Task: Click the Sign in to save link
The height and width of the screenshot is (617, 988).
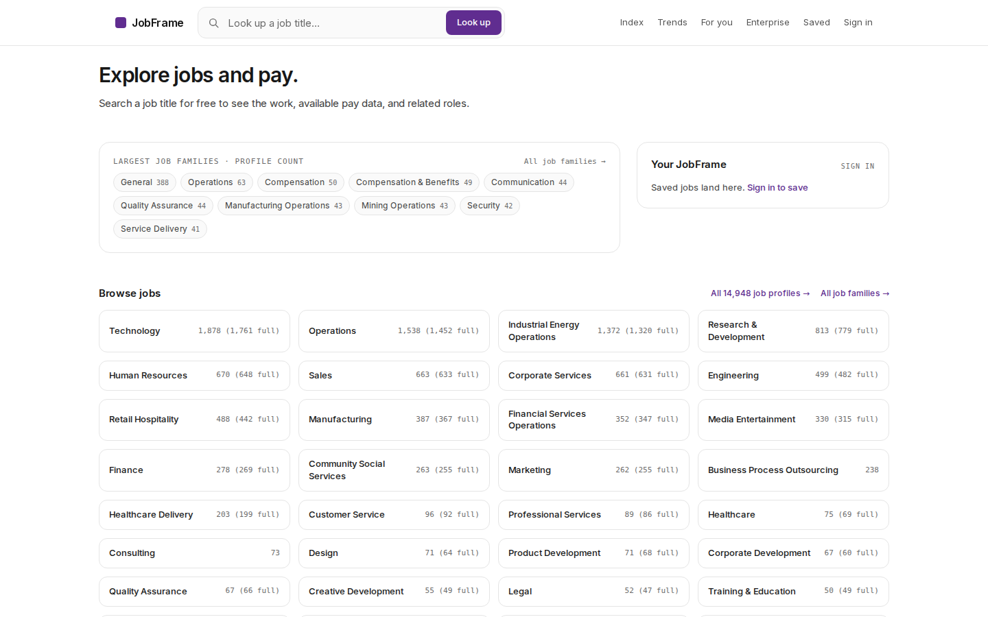Action: click(x=777, y=188)
